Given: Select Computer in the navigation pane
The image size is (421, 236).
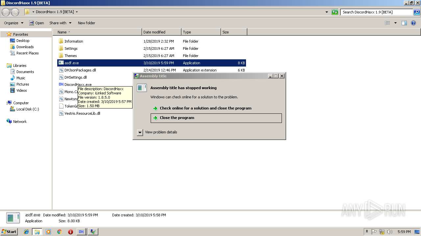Looking at the screenshot, I should [21, 103].
